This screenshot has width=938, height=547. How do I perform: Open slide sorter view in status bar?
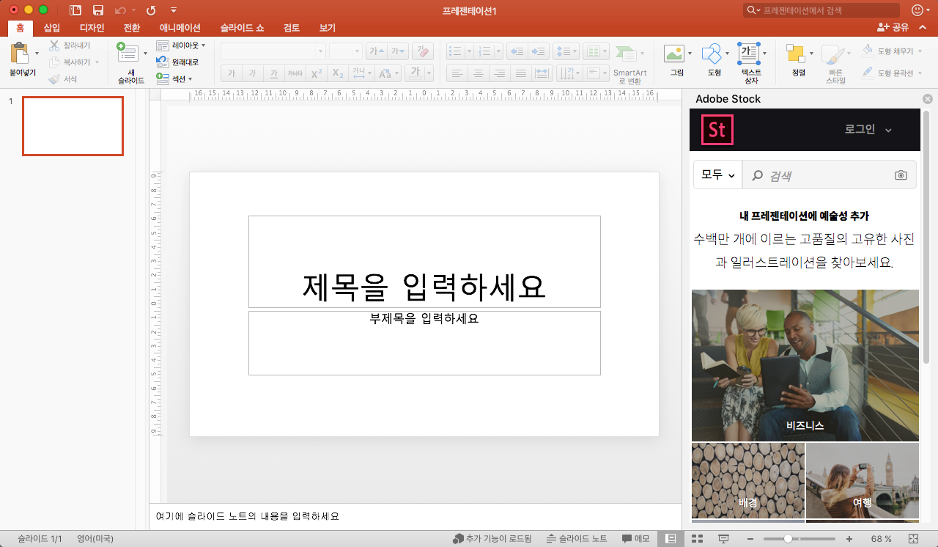[x=697, y=539]
